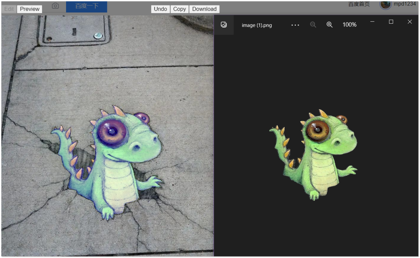The height and width of the screenshot is (258, 420).
Task: Switch to Preview mode
Action: (30, 9)
